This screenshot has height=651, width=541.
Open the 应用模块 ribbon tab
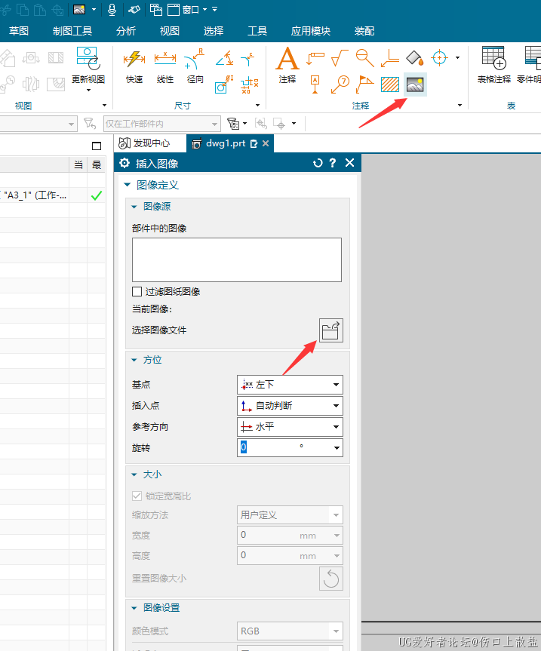[x=311, y=31]
